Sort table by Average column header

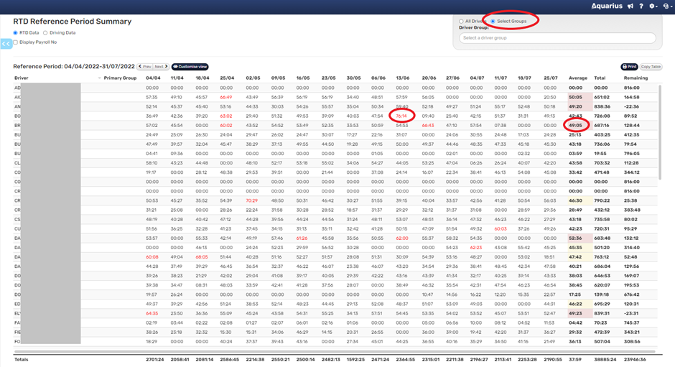577,78
